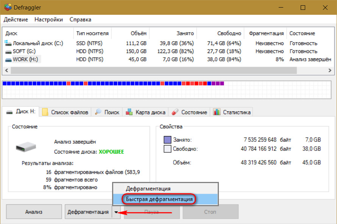This screenshot has width=337, height=224.
Task: Click the ХОРОШЕЕ disk state text
Action: (111, 152)
